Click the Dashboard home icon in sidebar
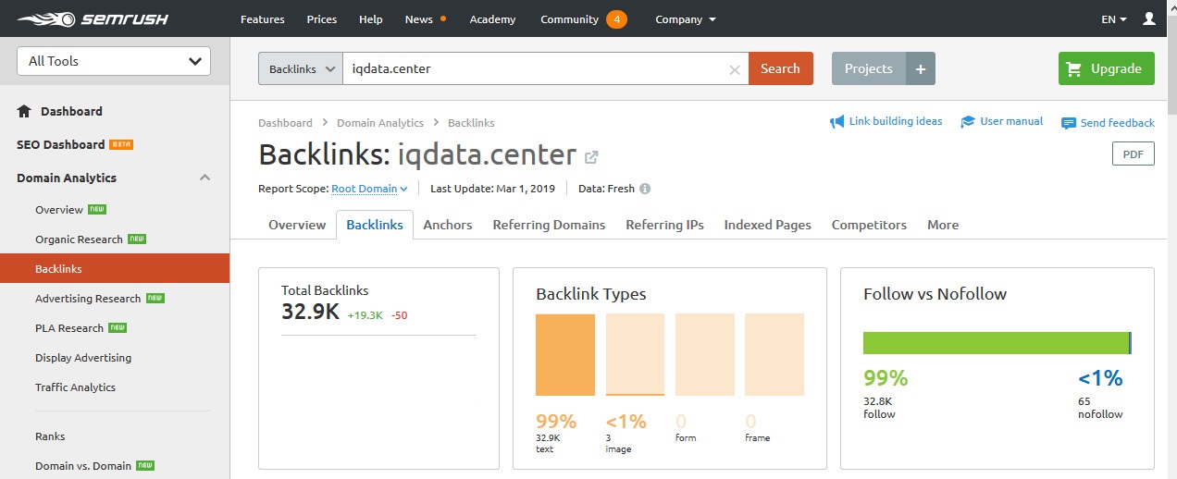 [24, 111]
